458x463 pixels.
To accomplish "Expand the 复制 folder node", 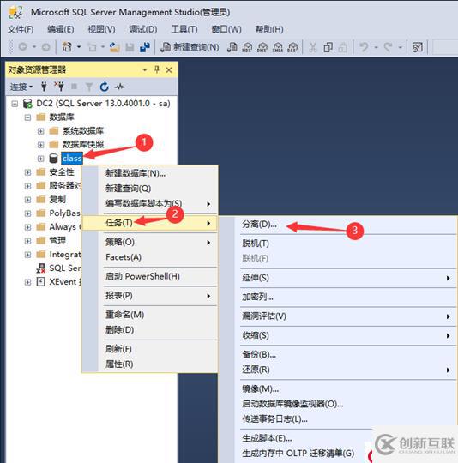I will coord(27,200).
